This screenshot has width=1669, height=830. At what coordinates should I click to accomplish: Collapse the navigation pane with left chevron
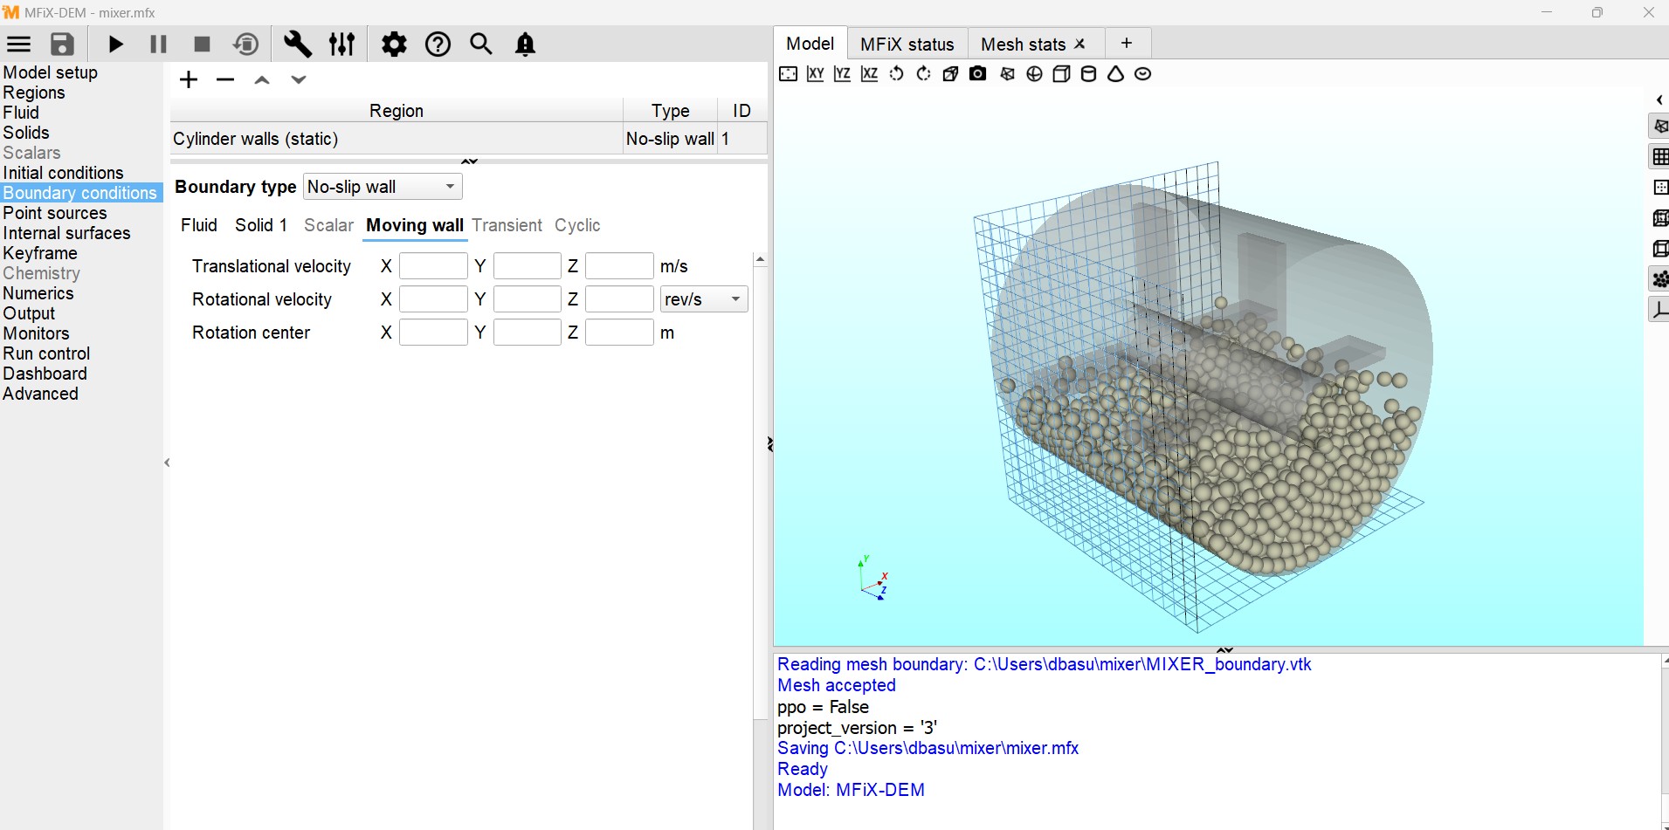pos(167,463)
